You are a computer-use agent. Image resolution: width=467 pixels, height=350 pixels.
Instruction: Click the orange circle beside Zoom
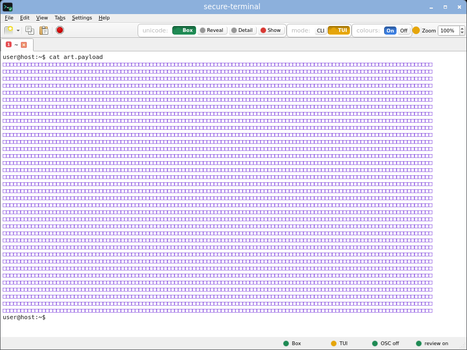416,30
